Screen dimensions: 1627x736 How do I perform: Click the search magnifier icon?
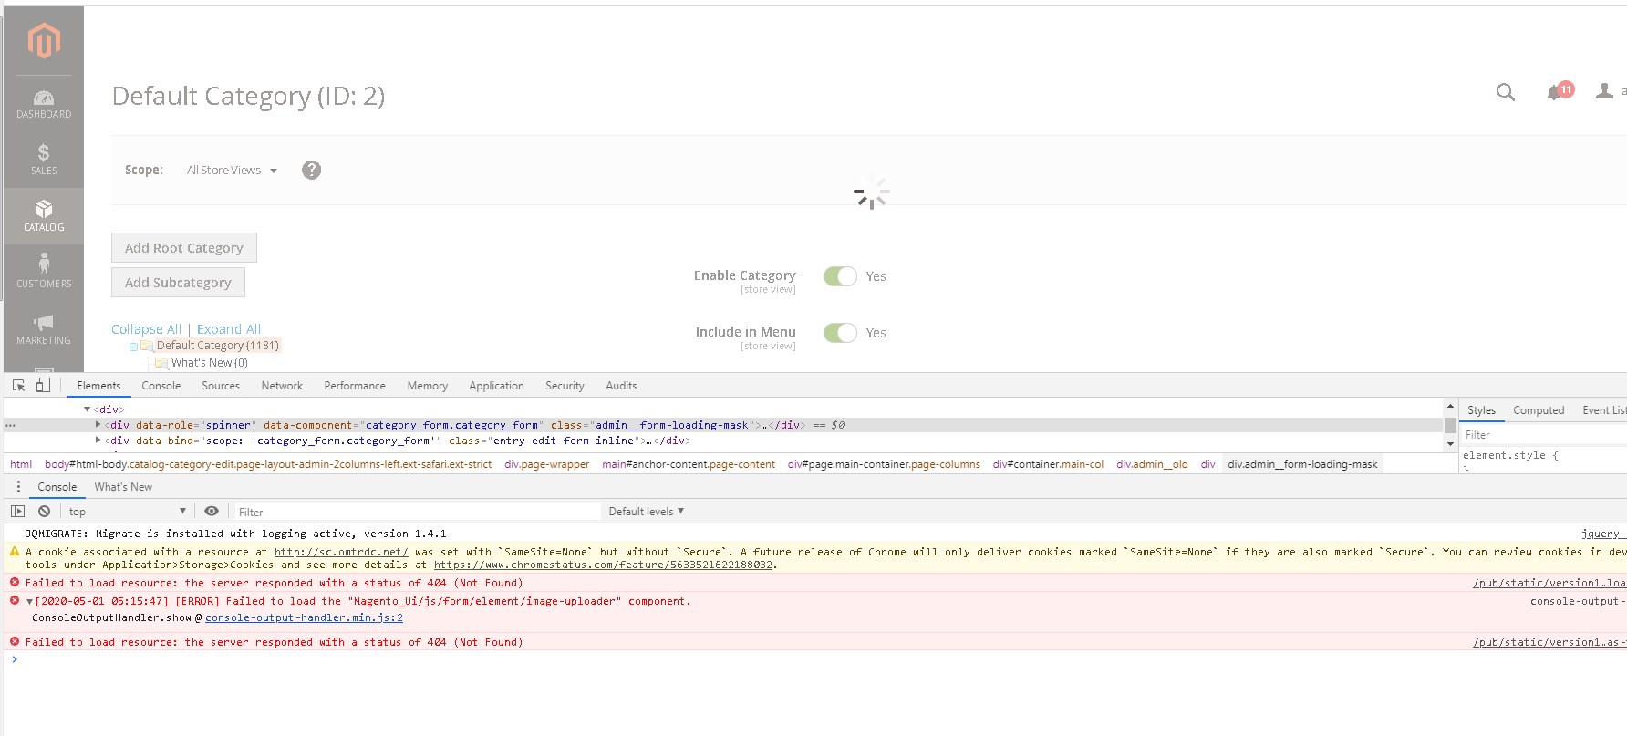tap(1506, 92)
